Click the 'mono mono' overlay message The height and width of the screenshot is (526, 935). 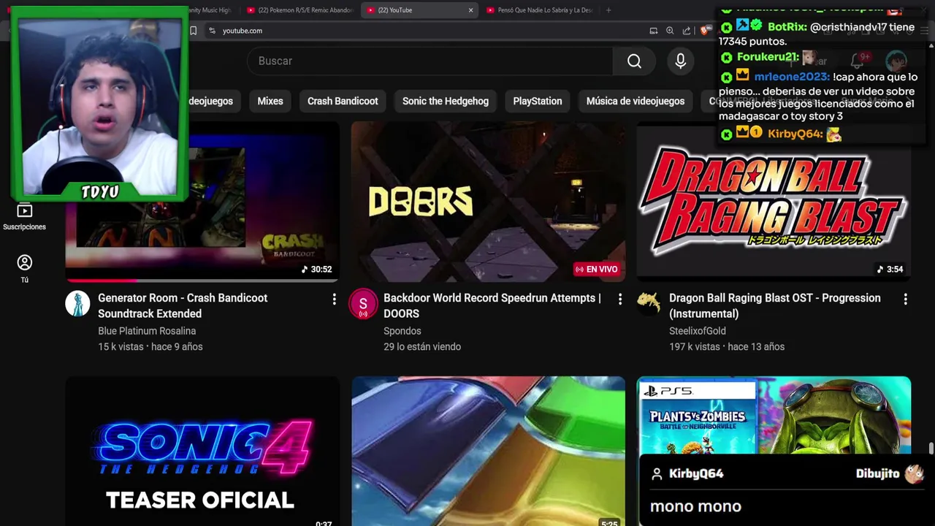click(x=695, y=506)
